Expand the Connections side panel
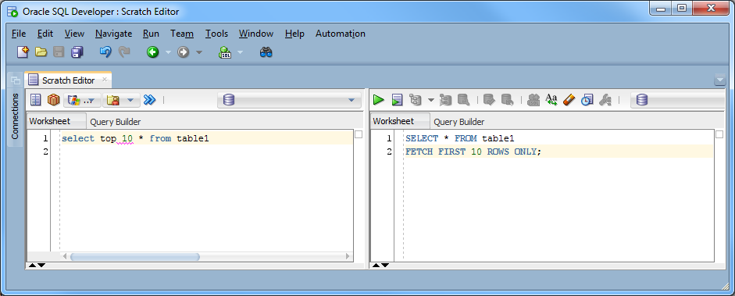735x296 pixels. tap(15, 116)
